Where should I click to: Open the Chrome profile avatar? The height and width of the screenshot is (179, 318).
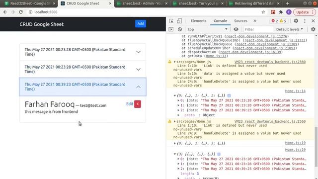tap(289, 12)
